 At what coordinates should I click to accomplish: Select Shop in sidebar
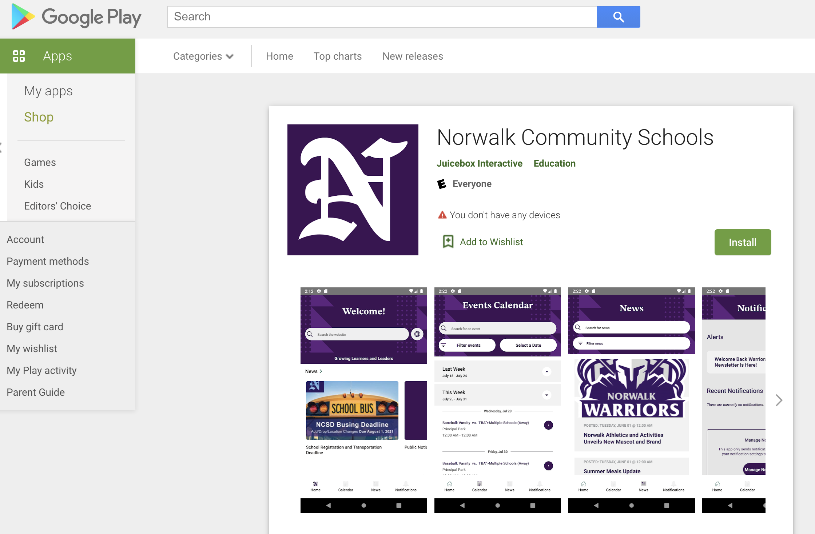pos(39,117)
